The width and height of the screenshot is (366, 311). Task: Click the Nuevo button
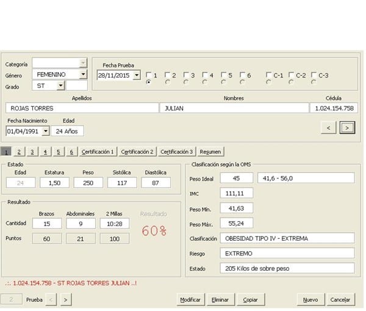[310, 299]
